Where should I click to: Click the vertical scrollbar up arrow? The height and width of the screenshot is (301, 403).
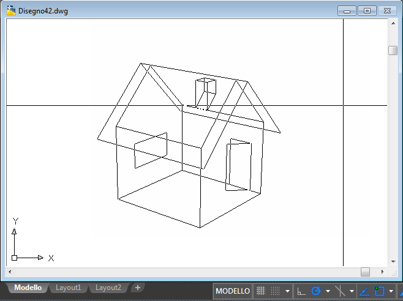(x=393, y=23)
